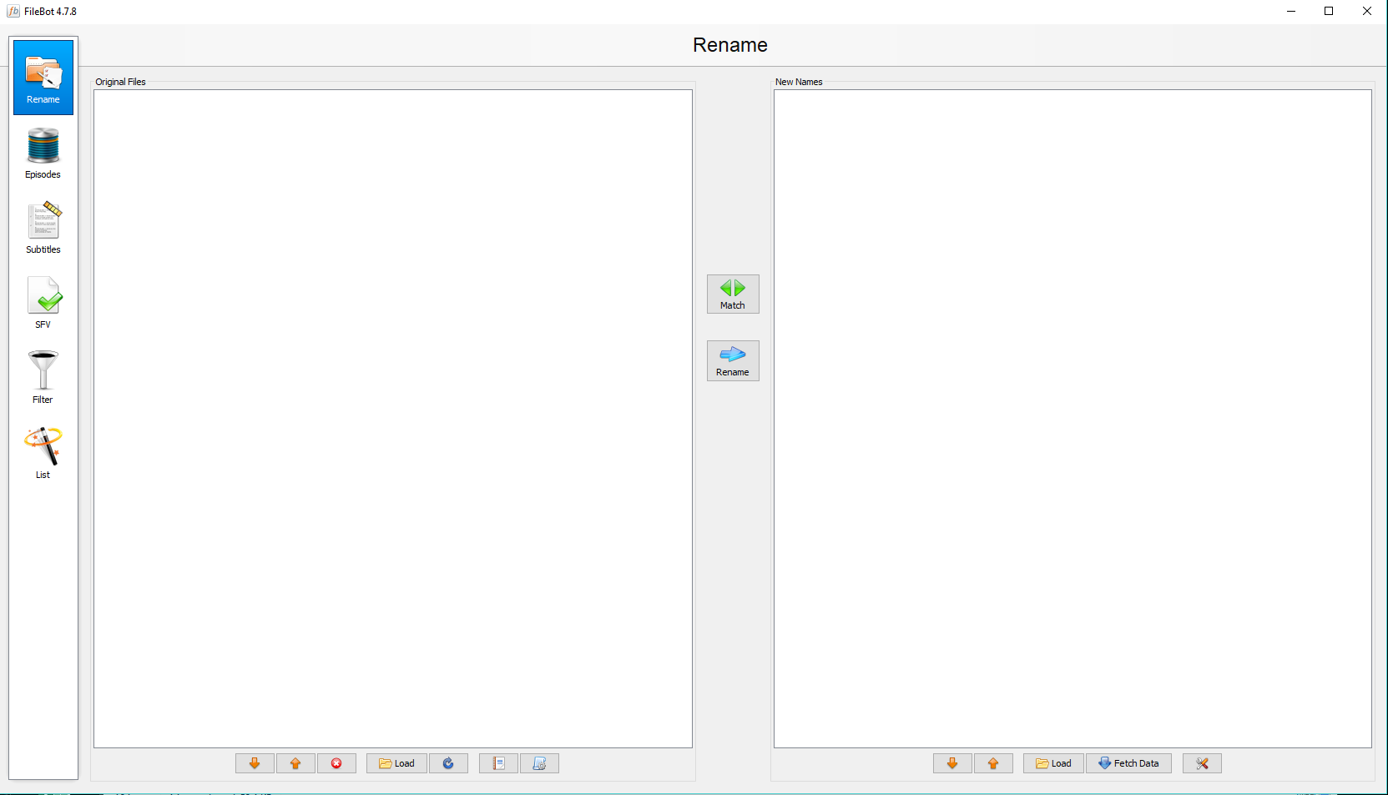
Task: Open settings via the wrench and screwdriver icon
Action: tap(1202, 763)
